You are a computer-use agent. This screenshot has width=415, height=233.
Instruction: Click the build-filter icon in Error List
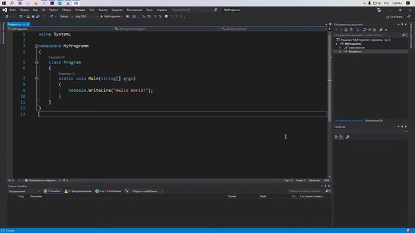127,192
